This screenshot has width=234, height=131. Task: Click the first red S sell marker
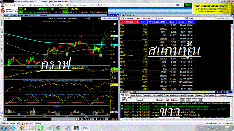[x=60, y=46]
